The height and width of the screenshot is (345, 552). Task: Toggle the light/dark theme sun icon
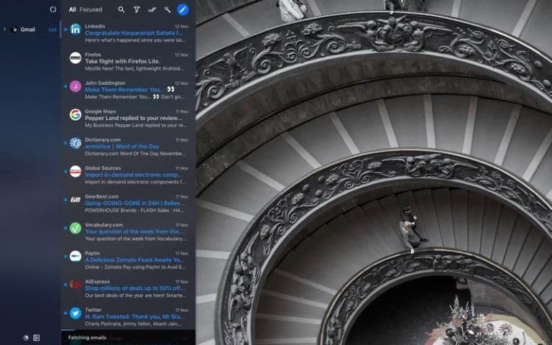coord(26,338)
